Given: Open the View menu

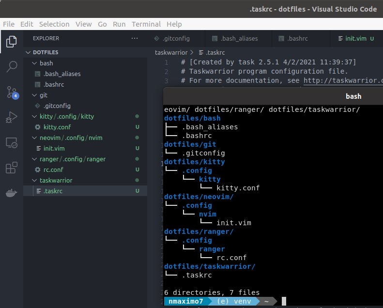Looking at the screenshot, I should click(84, 24).
